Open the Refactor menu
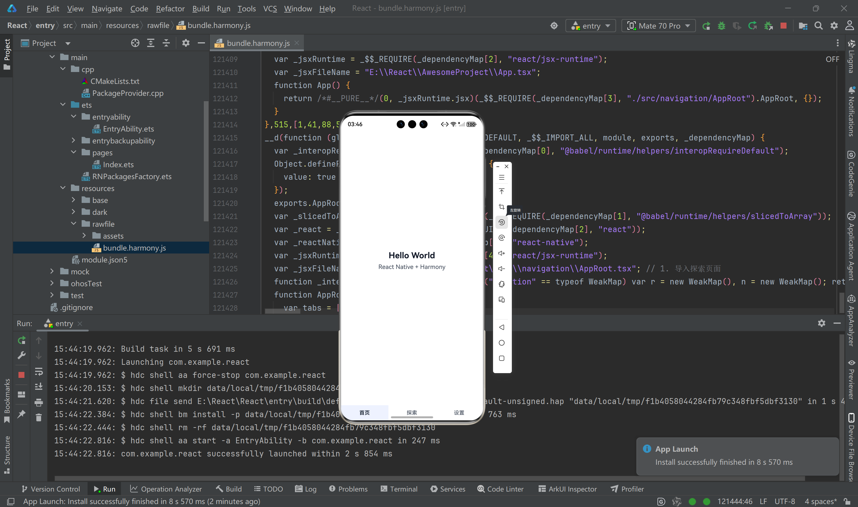The height and width of the screenshot is (507, 858). pos(170,9)
